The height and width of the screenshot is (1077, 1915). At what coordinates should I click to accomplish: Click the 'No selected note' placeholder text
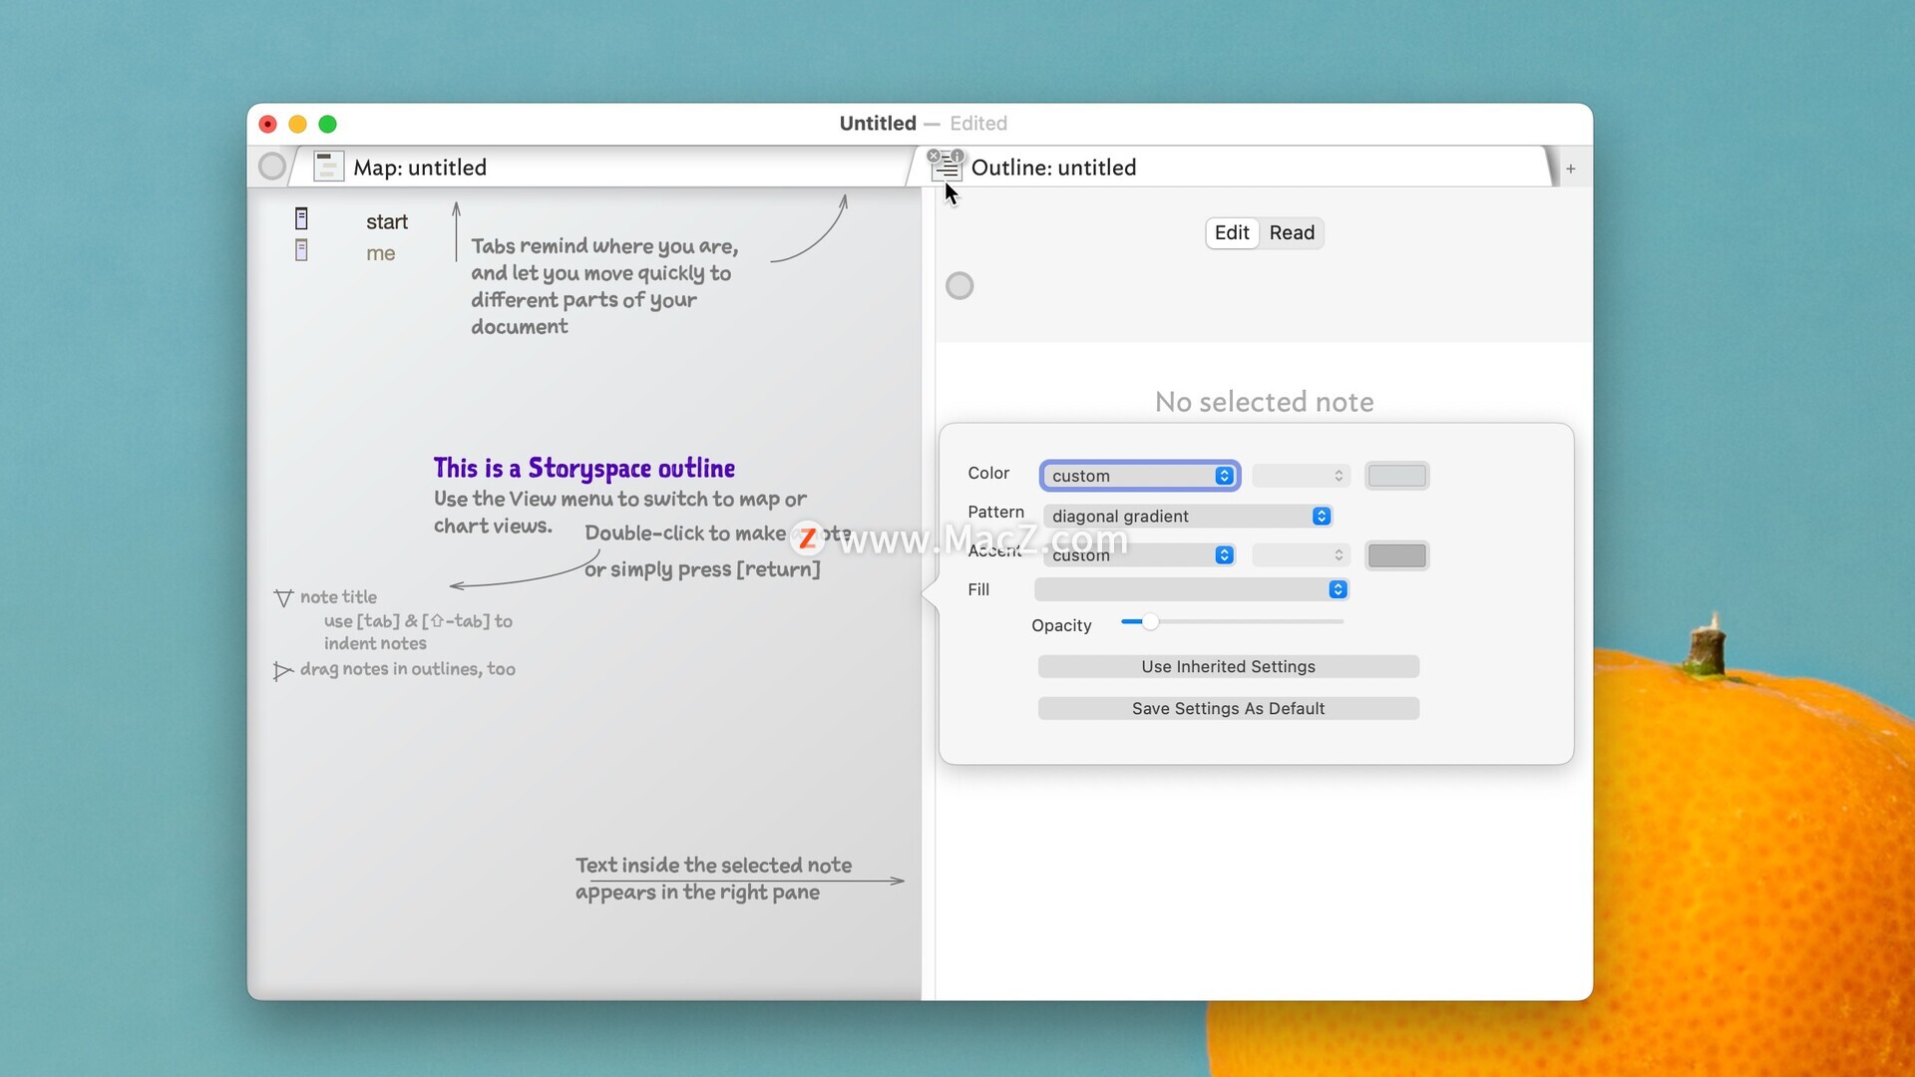(x=1264, y=402)
